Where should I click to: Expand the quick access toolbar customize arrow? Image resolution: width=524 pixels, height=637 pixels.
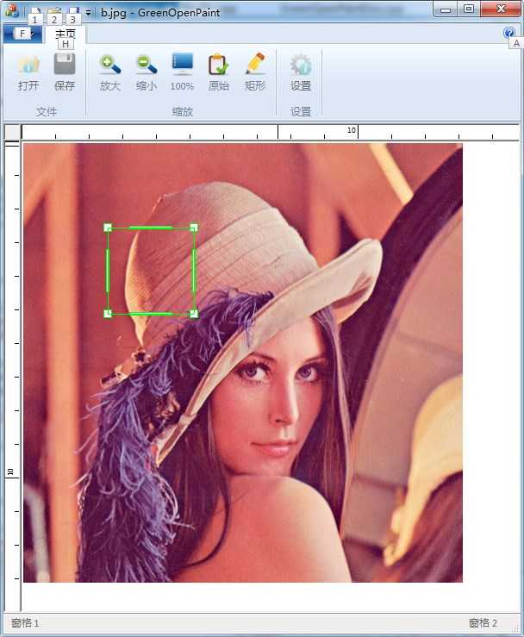pos(88,13)
